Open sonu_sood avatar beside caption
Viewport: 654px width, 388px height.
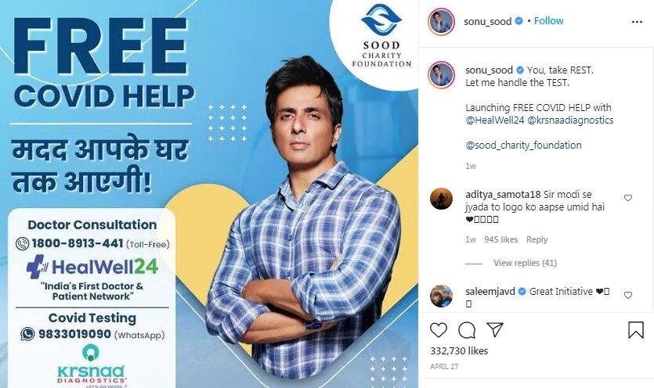click(x=441, y=75)
